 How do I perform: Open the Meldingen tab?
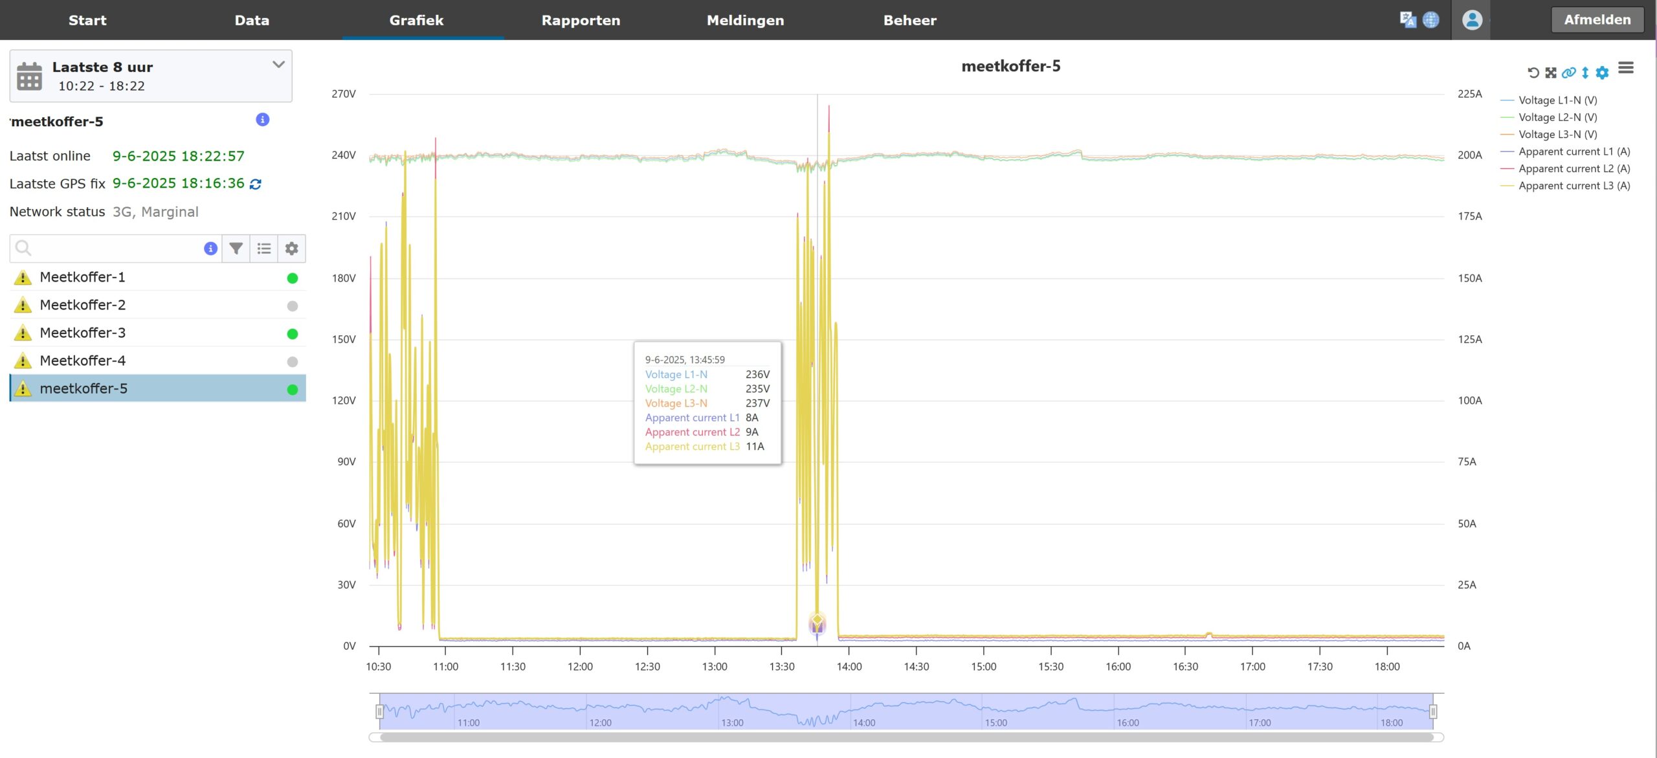[x=745, y=20]
